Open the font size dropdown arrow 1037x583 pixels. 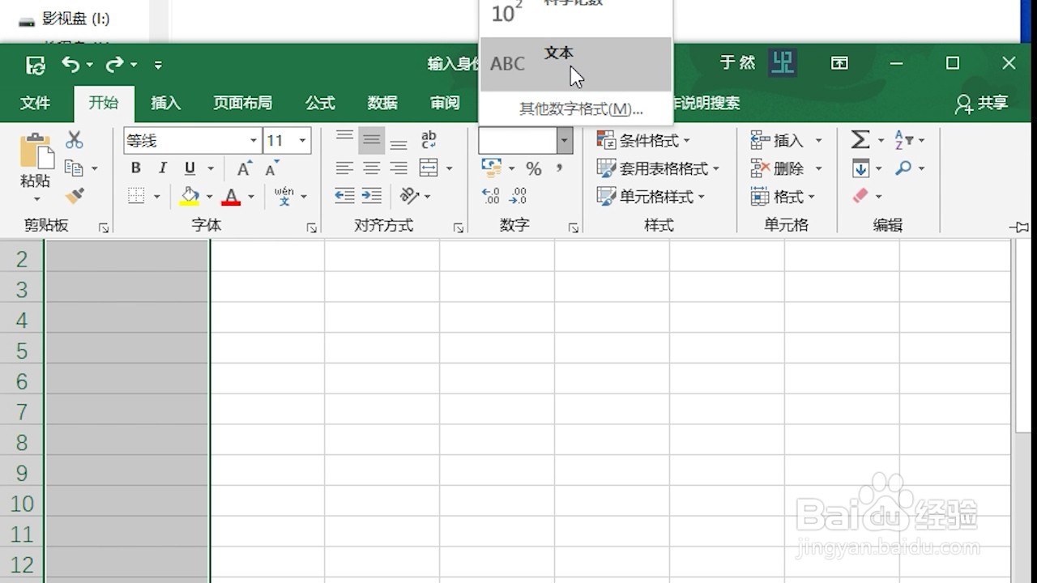point(304,139)
